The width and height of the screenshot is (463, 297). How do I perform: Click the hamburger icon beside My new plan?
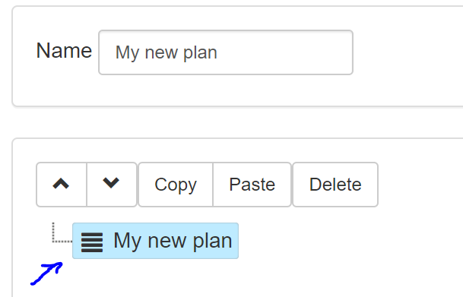(x=92, y=242)
